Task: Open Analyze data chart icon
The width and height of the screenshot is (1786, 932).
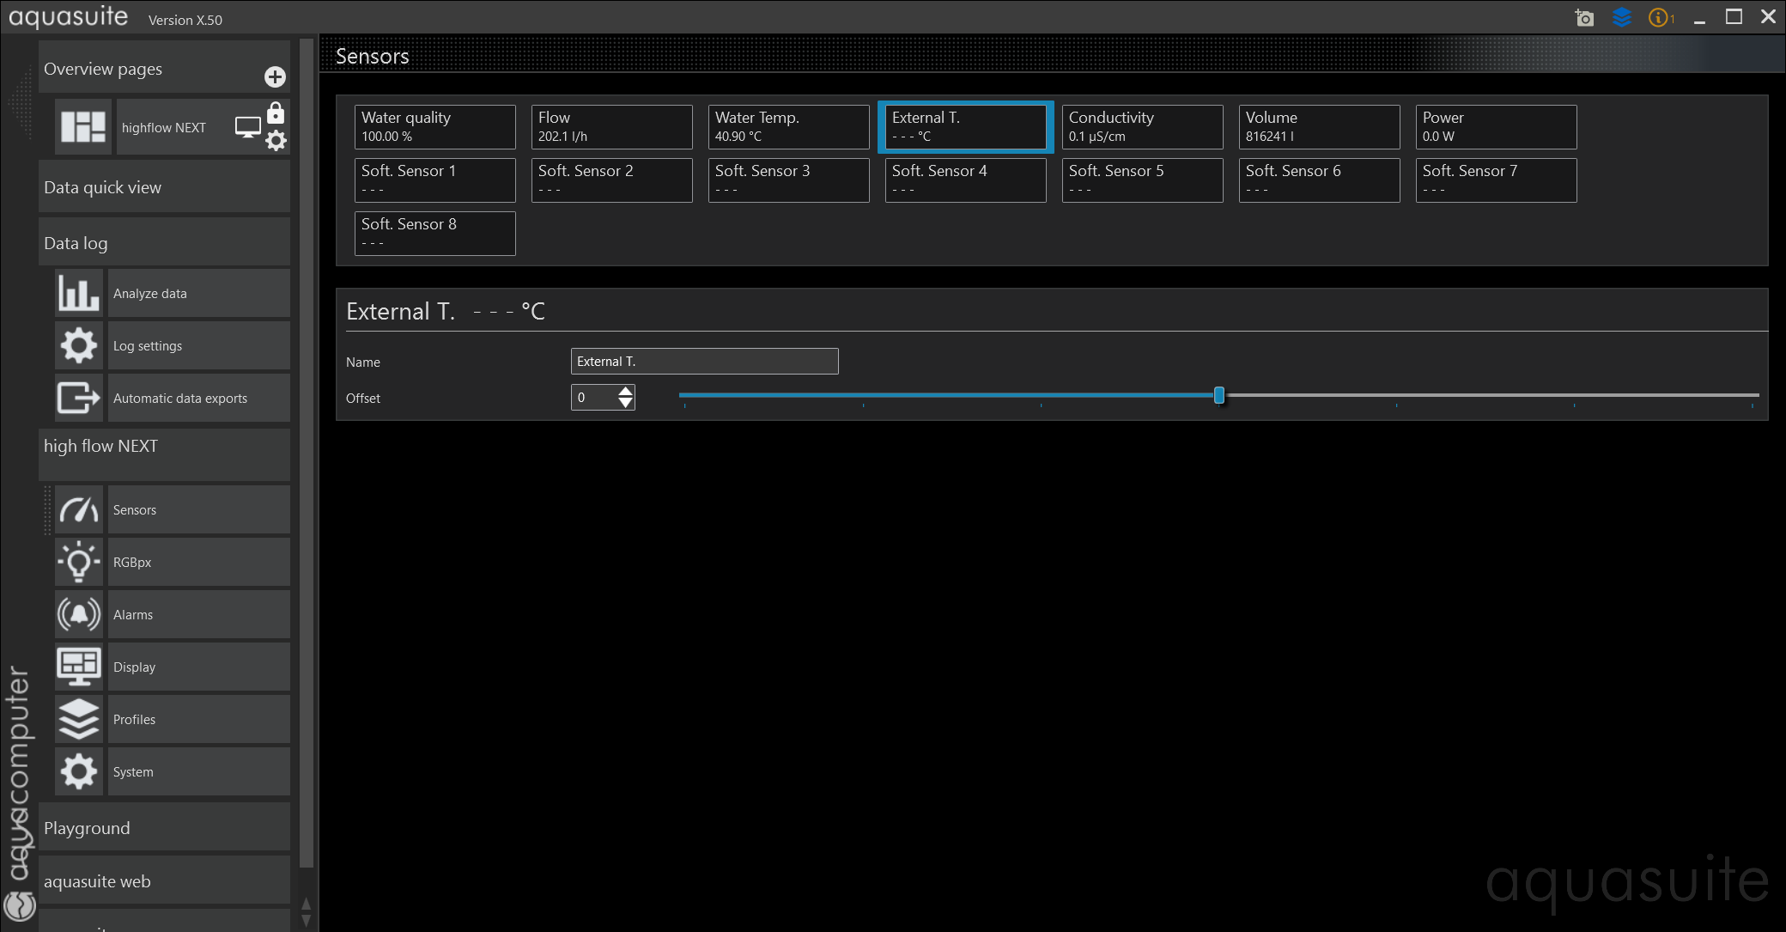Action: click(x=79, y=294)
